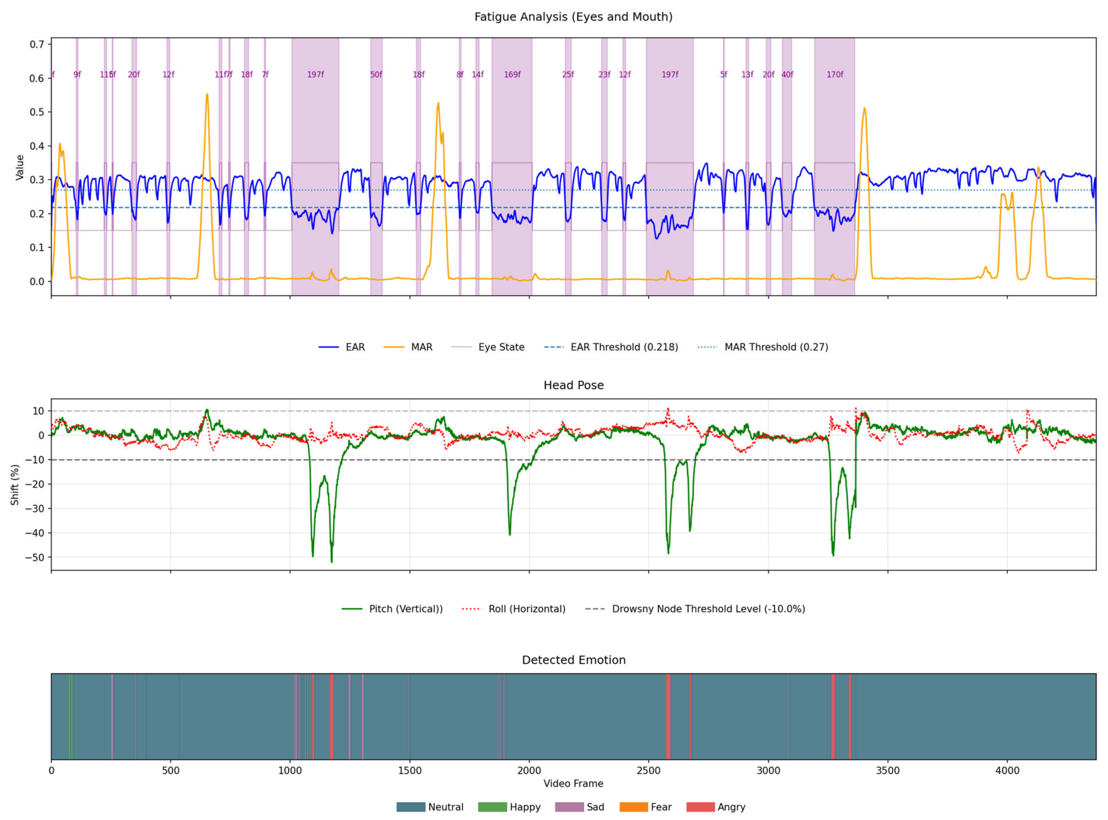
Task: Click the orange MAR legend line sample
Action: coord(394,347)
